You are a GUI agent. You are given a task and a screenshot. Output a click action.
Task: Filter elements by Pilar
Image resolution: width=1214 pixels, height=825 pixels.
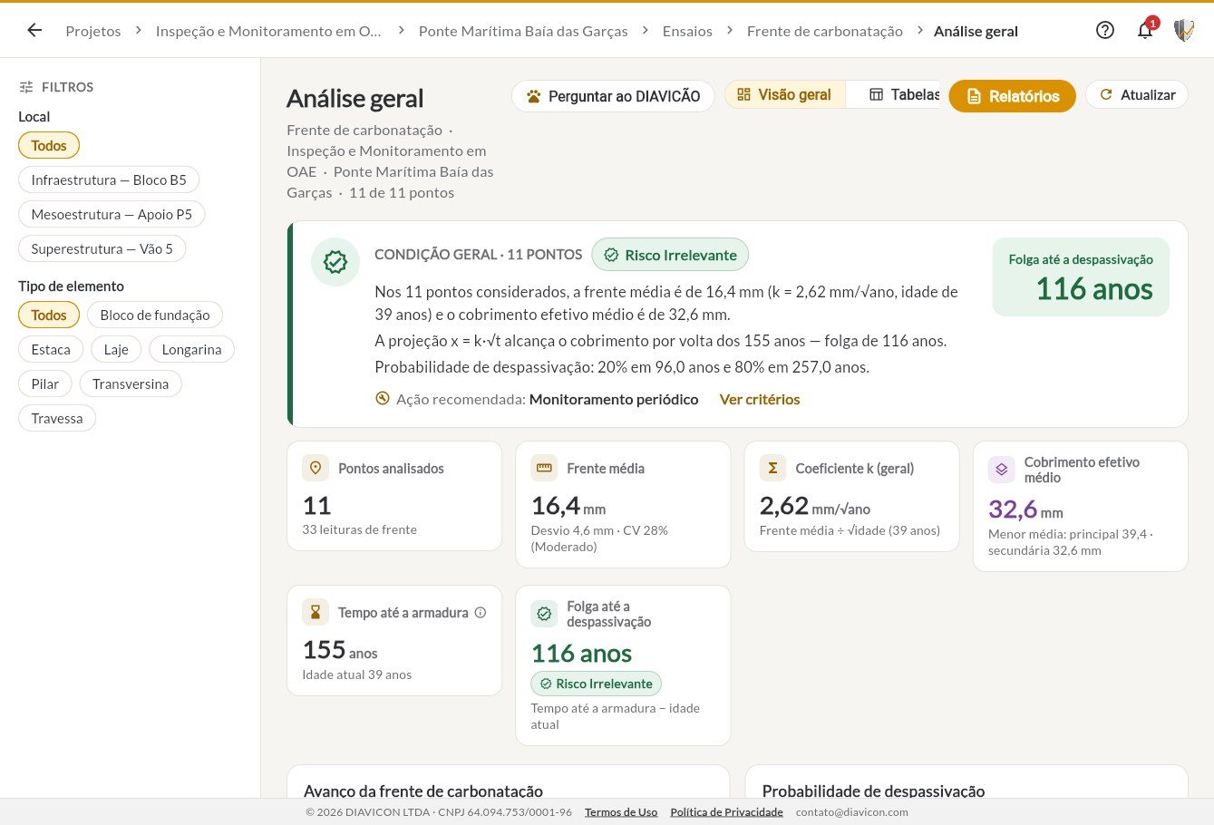pyautogui.click(x=45, y=383)
